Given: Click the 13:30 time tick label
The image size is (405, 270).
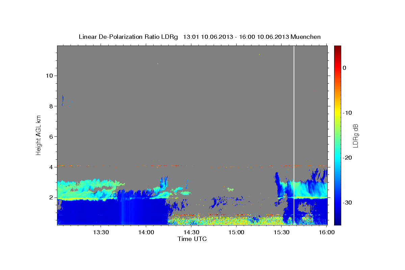Looking at the screenshot, I should (101, 233).
